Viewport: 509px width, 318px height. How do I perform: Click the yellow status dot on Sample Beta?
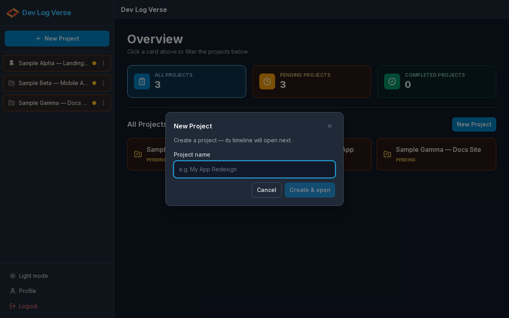94,83
